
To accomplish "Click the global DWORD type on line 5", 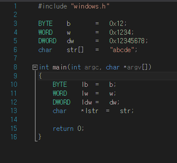I will (x=47, y=41).
